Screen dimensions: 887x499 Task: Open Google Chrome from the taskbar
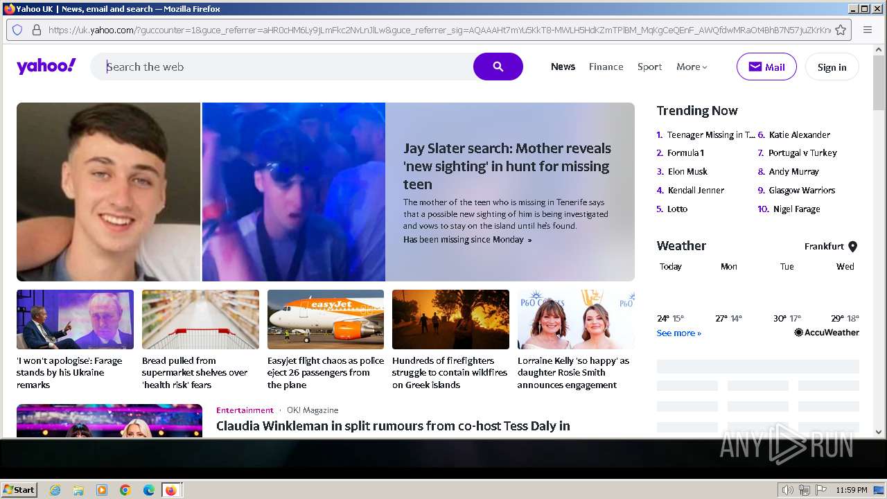click(125, 490)
